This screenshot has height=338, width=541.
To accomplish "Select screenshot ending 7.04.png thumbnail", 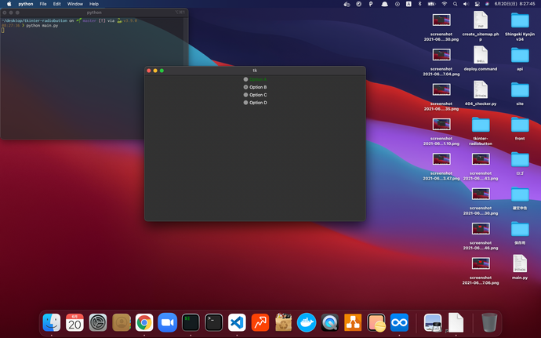I will coord(441,55).
